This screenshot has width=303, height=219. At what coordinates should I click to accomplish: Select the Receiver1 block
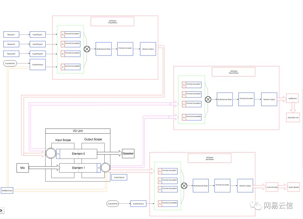coord(11,34)
